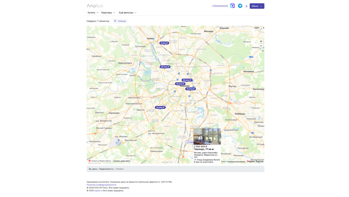This screenshot has height=197, width=349.
Task: Open the Меню dropdown button
Action: (257, 6)
